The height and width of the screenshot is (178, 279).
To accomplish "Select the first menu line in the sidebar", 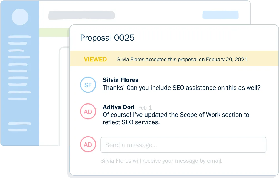I will (x=20, y=36).
